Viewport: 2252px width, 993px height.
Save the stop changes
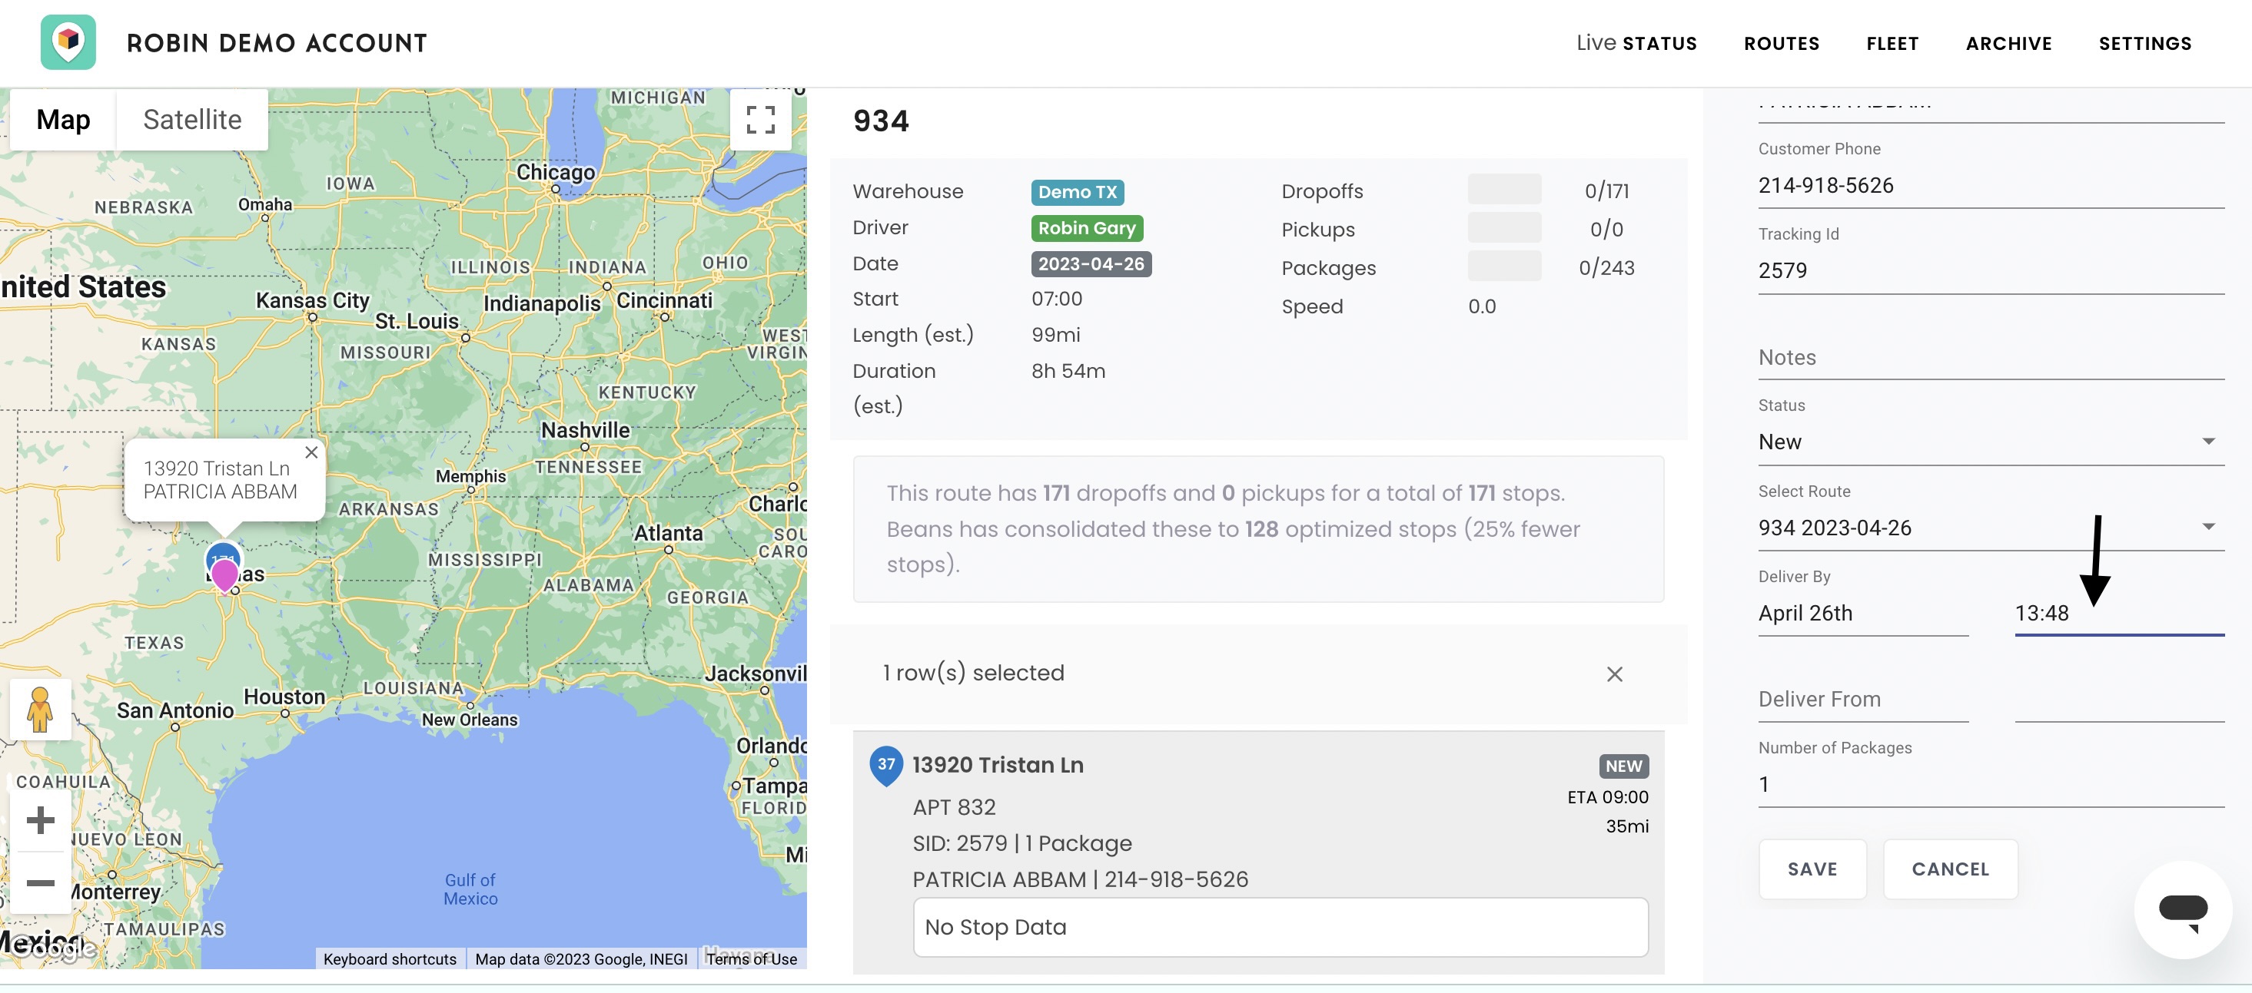point(1812,869)
